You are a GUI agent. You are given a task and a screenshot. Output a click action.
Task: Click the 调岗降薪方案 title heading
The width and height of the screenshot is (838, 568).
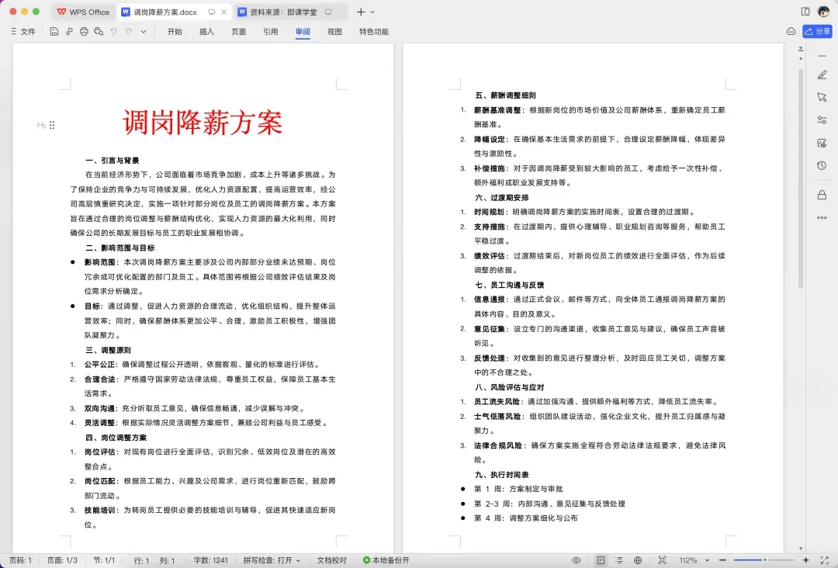203,123
